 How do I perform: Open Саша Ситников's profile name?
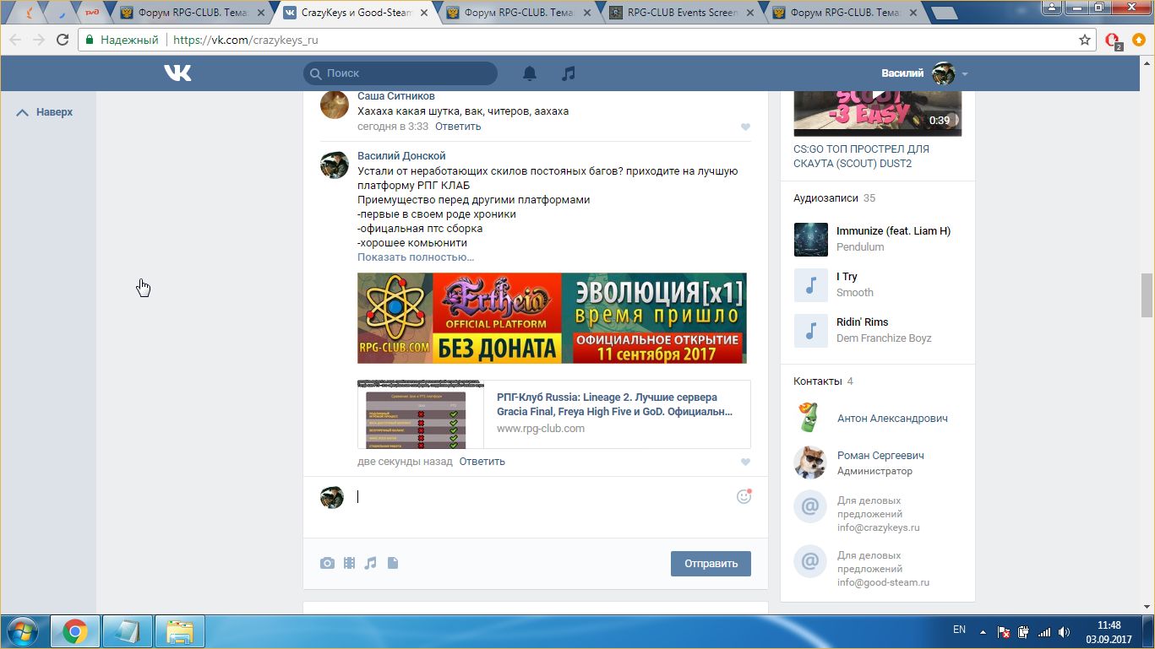(396, 96)
